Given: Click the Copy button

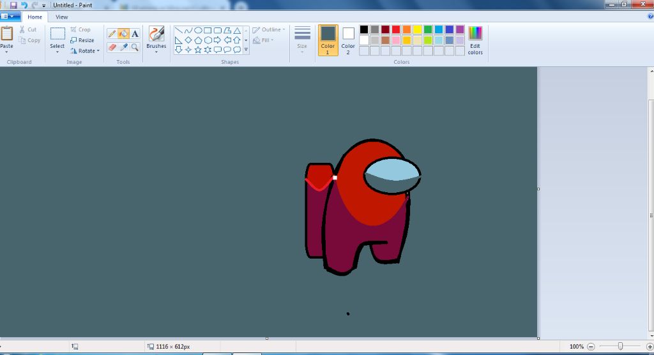Looking at the screenshot, I should point(29,40).
